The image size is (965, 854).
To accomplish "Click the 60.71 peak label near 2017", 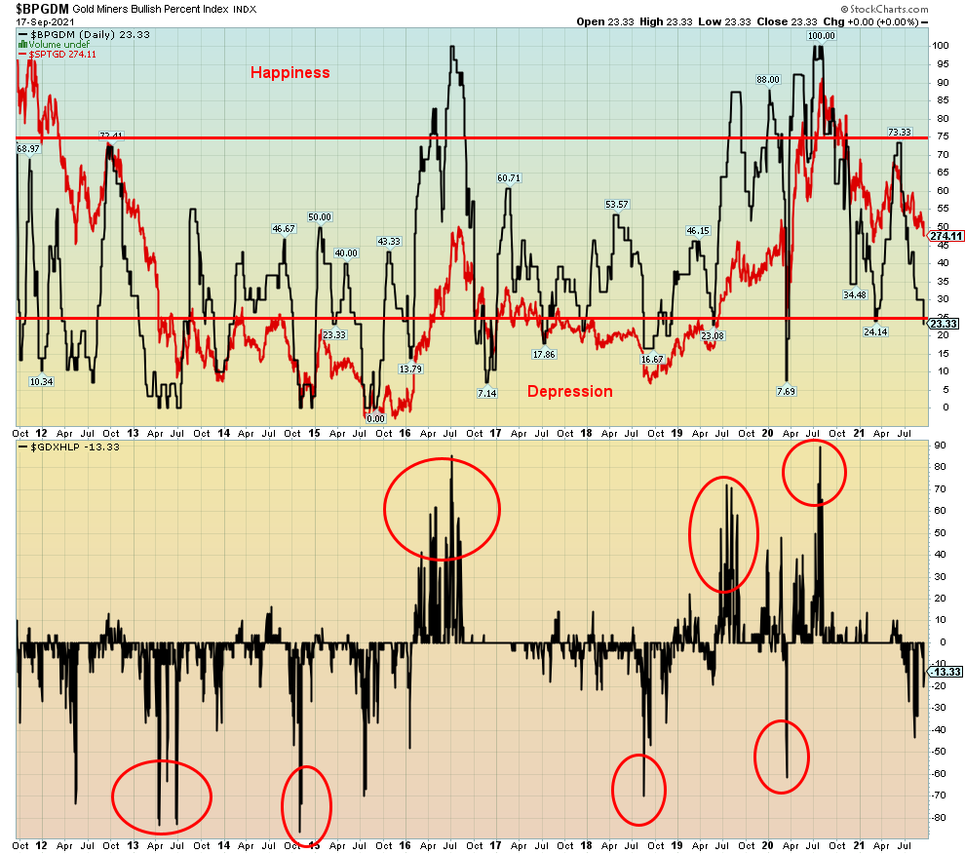I will (x=509, y=178).
